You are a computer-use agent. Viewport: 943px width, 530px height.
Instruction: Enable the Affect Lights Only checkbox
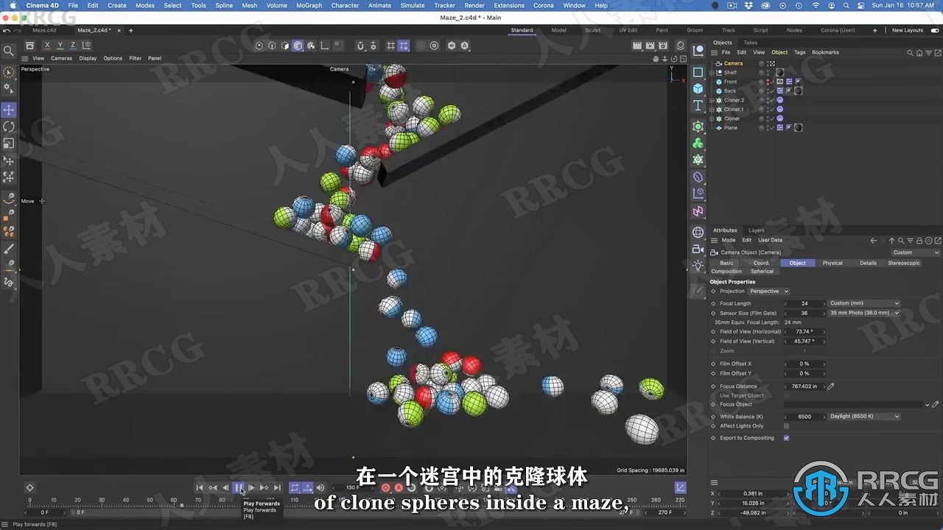click(787, 426)
